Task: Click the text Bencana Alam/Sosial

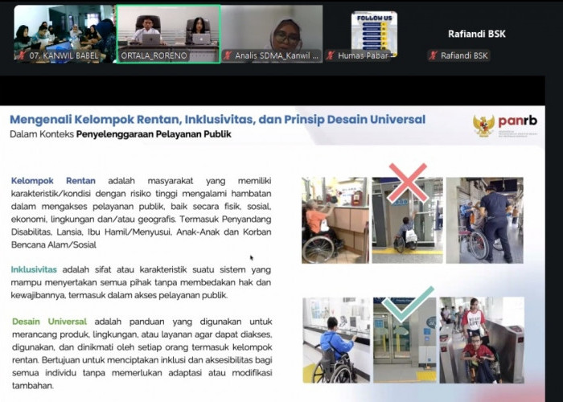Action: click(x=54, y=244)
